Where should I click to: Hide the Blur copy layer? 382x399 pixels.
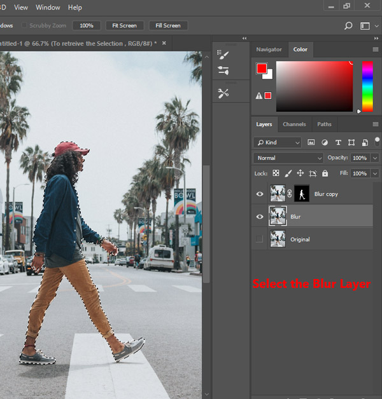pyautogui.click(x=259, y=194)
